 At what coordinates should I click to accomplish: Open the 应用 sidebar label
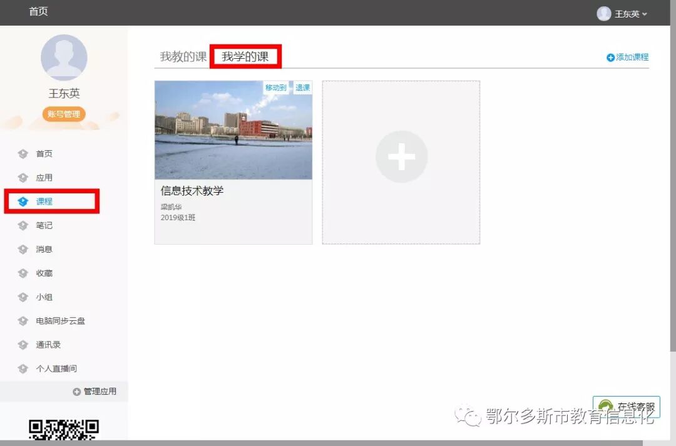(x=44, y=178)
